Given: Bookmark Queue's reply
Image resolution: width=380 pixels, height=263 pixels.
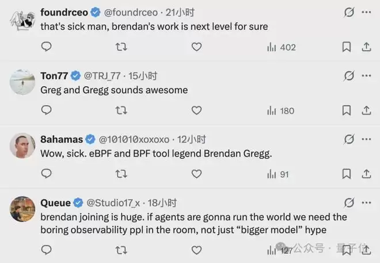Looking at the screenshot, I should tap(347, 250).
